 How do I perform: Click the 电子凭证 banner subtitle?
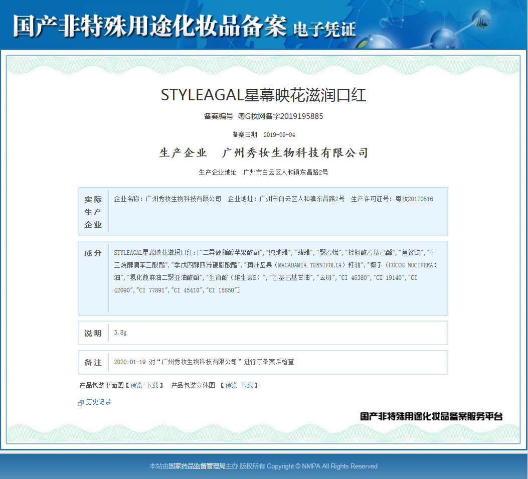(x=324, y=29)
